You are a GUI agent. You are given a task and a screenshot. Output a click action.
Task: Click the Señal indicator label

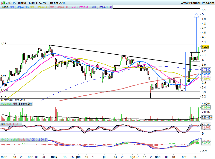coord(22,140)
